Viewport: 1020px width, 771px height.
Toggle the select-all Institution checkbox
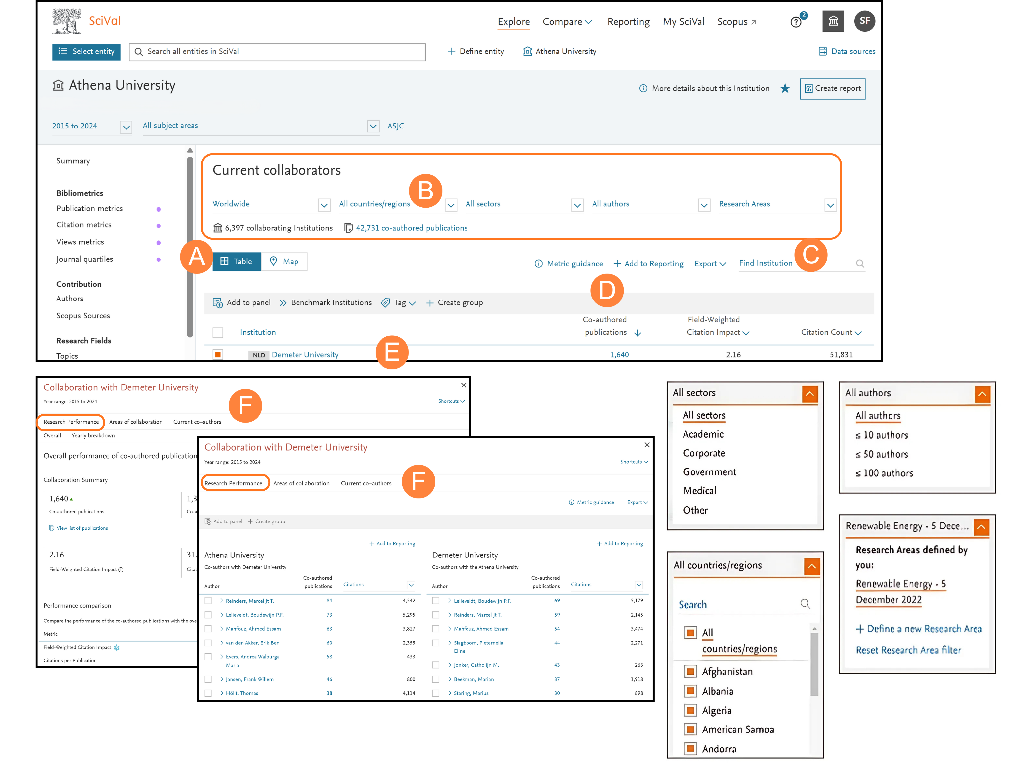click(x=218, y=332)
